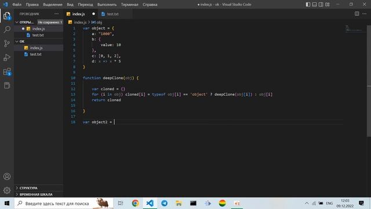Image resolution: width=371 pixels, height=209 pixels.
Task: Open the Windows Start menu
Action: 7,203
